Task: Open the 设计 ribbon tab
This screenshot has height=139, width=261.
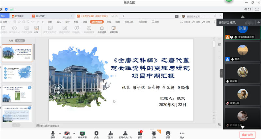Action: pyautogui.click(x=68, y=22)
